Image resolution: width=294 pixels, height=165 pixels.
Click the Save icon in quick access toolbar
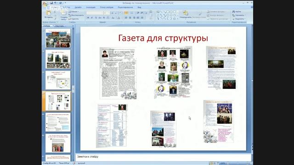51,3
